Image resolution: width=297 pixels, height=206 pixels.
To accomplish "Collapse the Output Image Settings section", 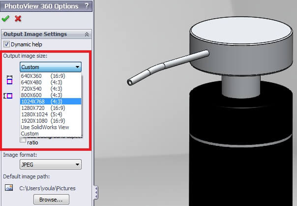I will tap(87, 34).
